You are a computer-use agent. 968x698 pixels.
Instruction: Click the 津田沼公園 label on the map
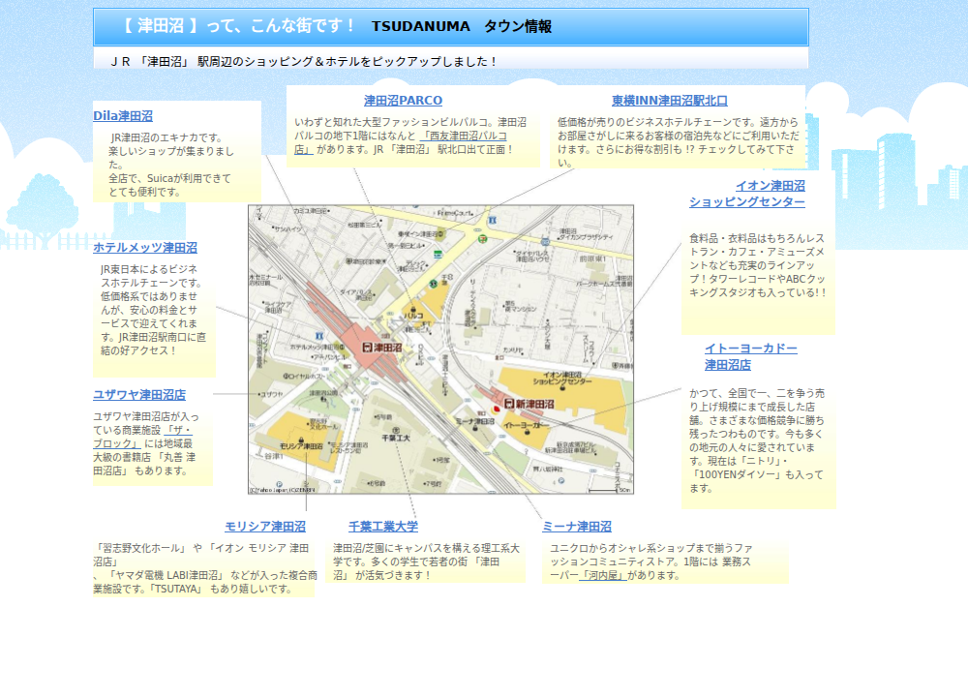pyautogui.click(x=323, y=393)
